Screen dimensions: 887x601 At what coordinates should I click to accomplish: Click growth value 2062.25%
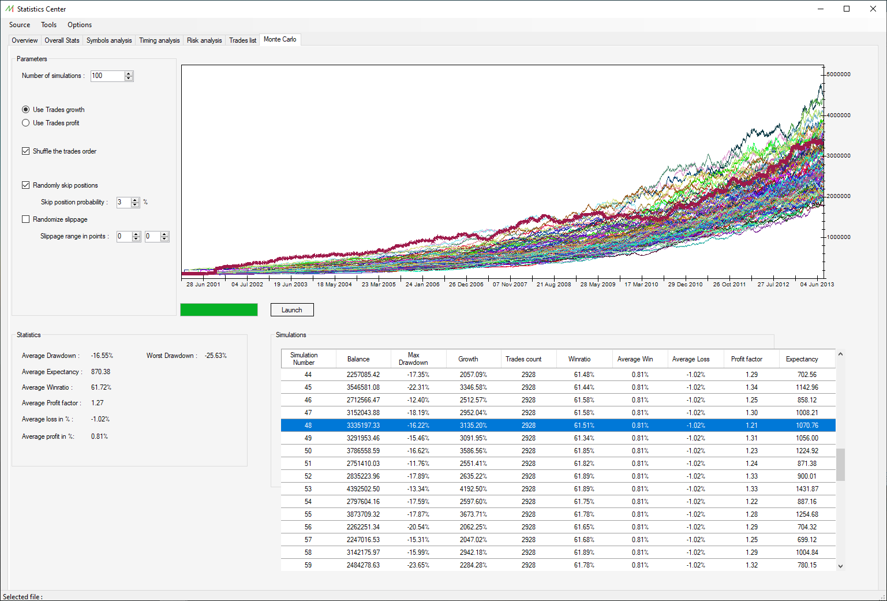(x=473, y=527)
